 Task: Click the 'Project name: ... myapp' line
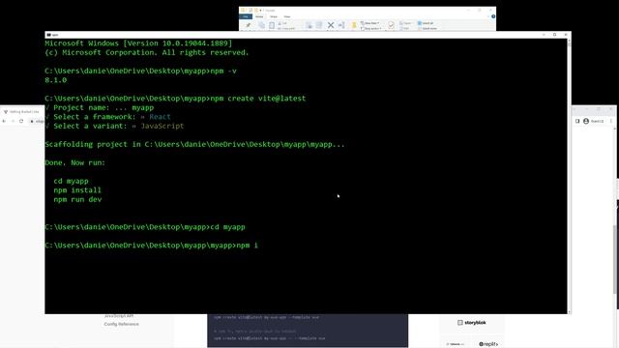pos(100,107)
